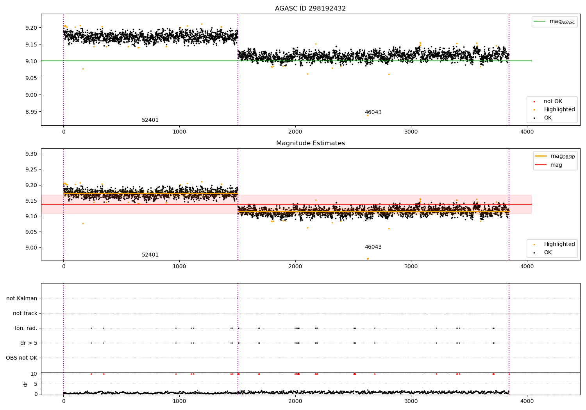Click the '52401' label in the top plot
The height and width of the screenshot is (410, 586).
point(150,120)
